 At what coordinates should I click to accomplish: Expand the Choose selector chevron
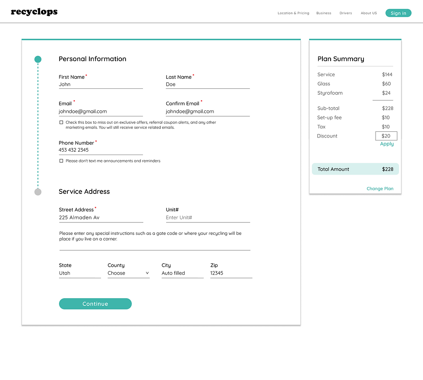click(x=147, y=273)
